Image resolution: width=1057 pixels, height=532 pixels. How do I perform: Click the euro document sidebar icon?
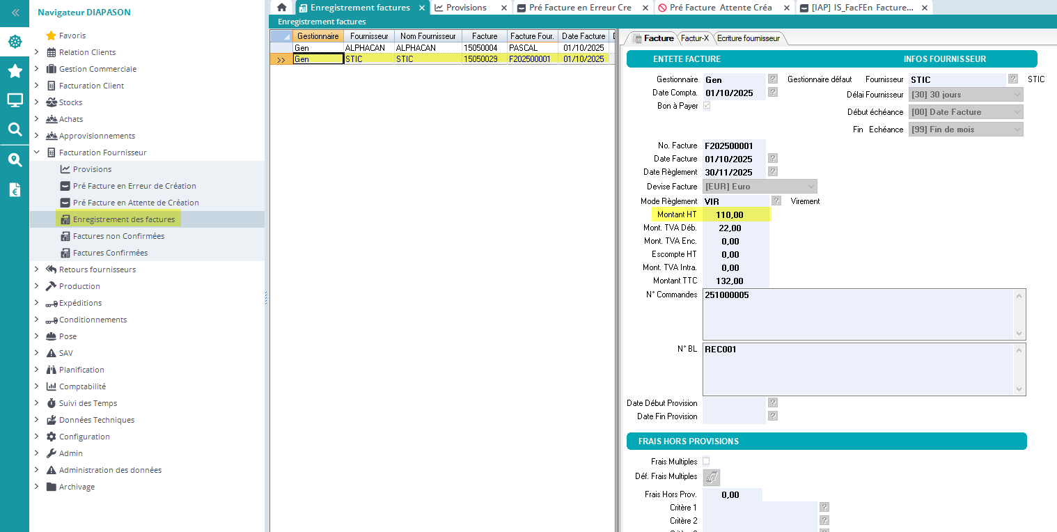click(x=15, y=189)
